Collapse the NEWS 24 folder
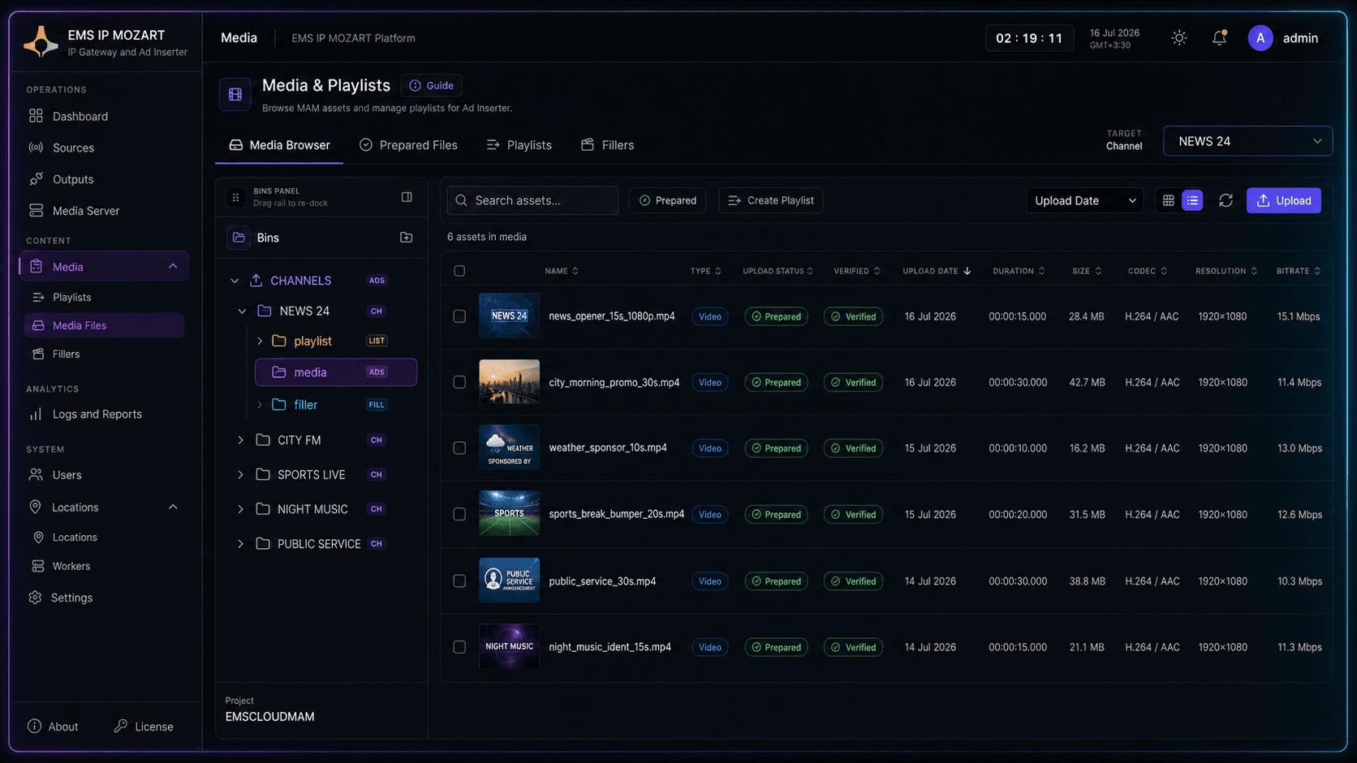Screen dimensions: 1357x763 click(242, 311)
